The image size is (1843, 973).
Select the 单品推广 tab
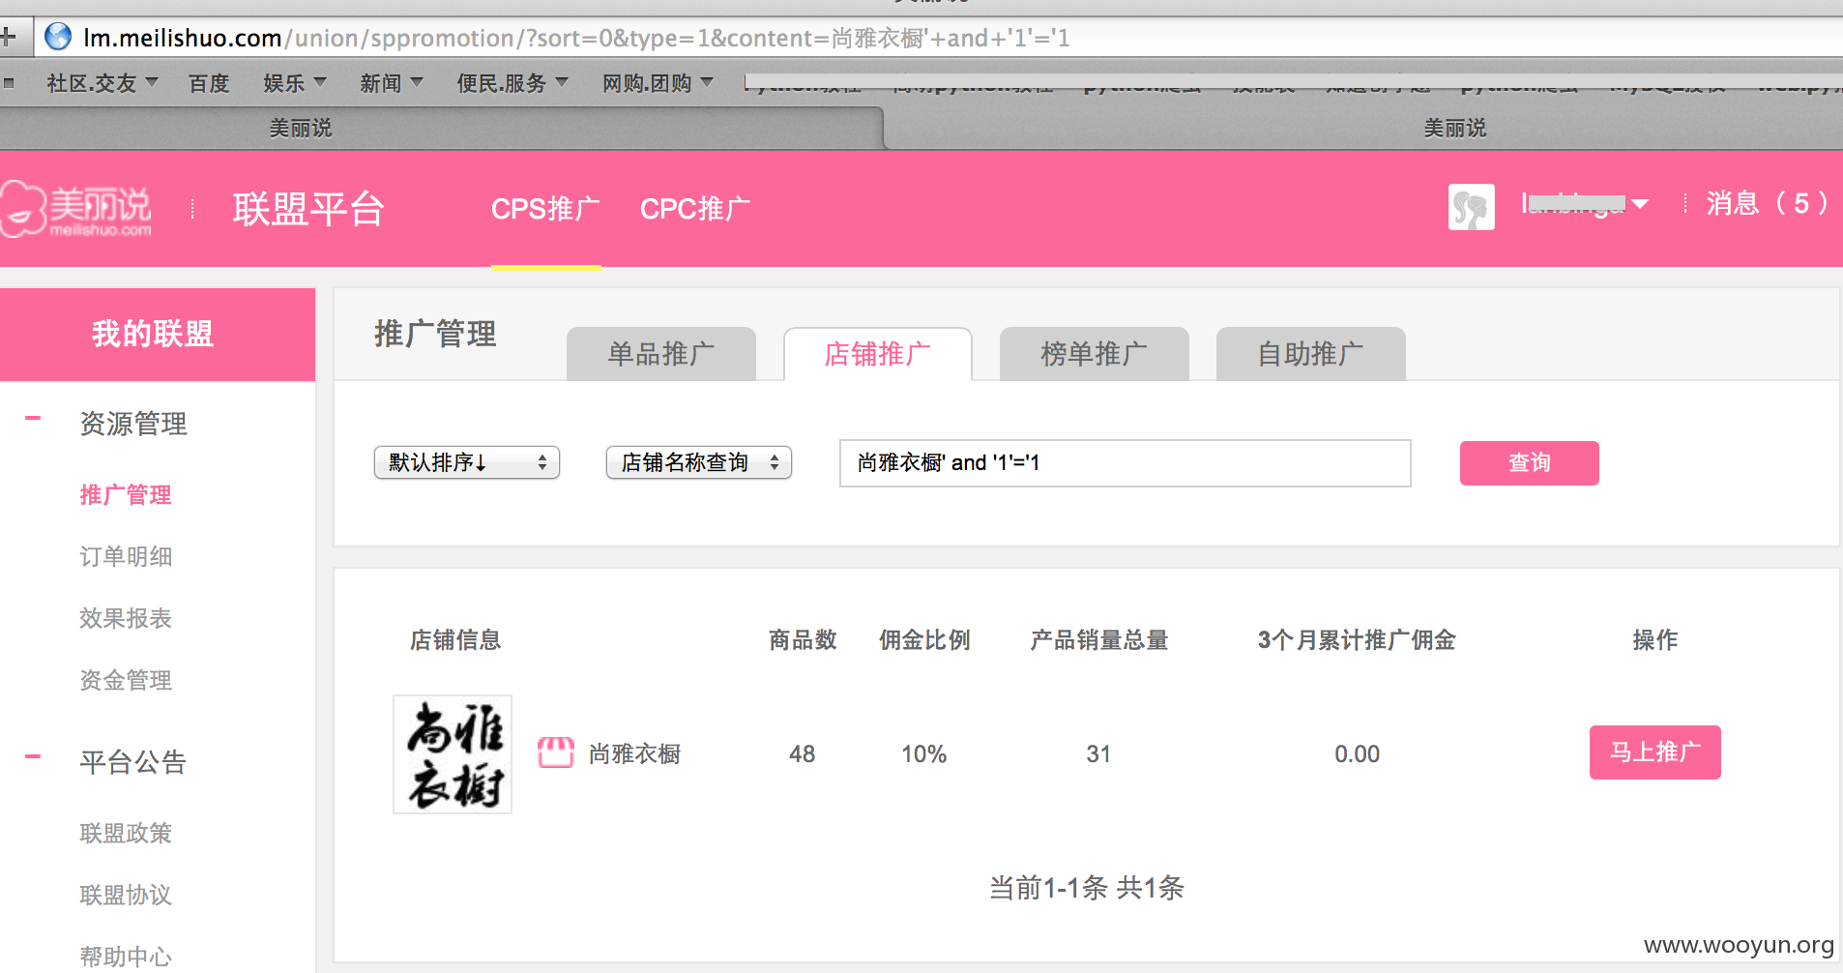pos(661,354)
